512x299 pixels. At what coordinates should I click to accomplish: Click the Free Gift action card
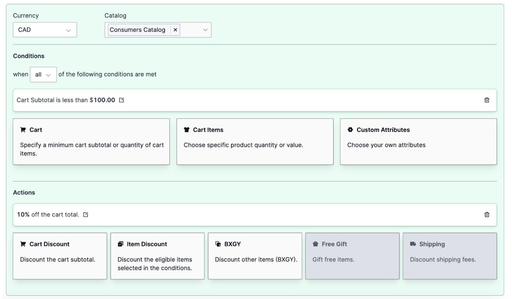(352, 256)
